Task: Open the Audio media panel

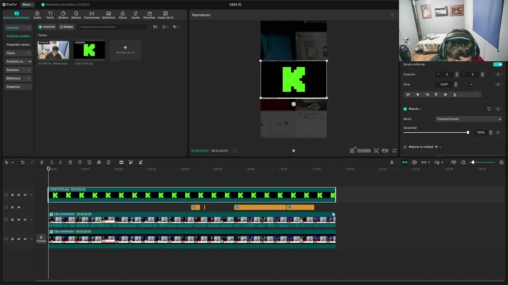Action: coord(37,15)
